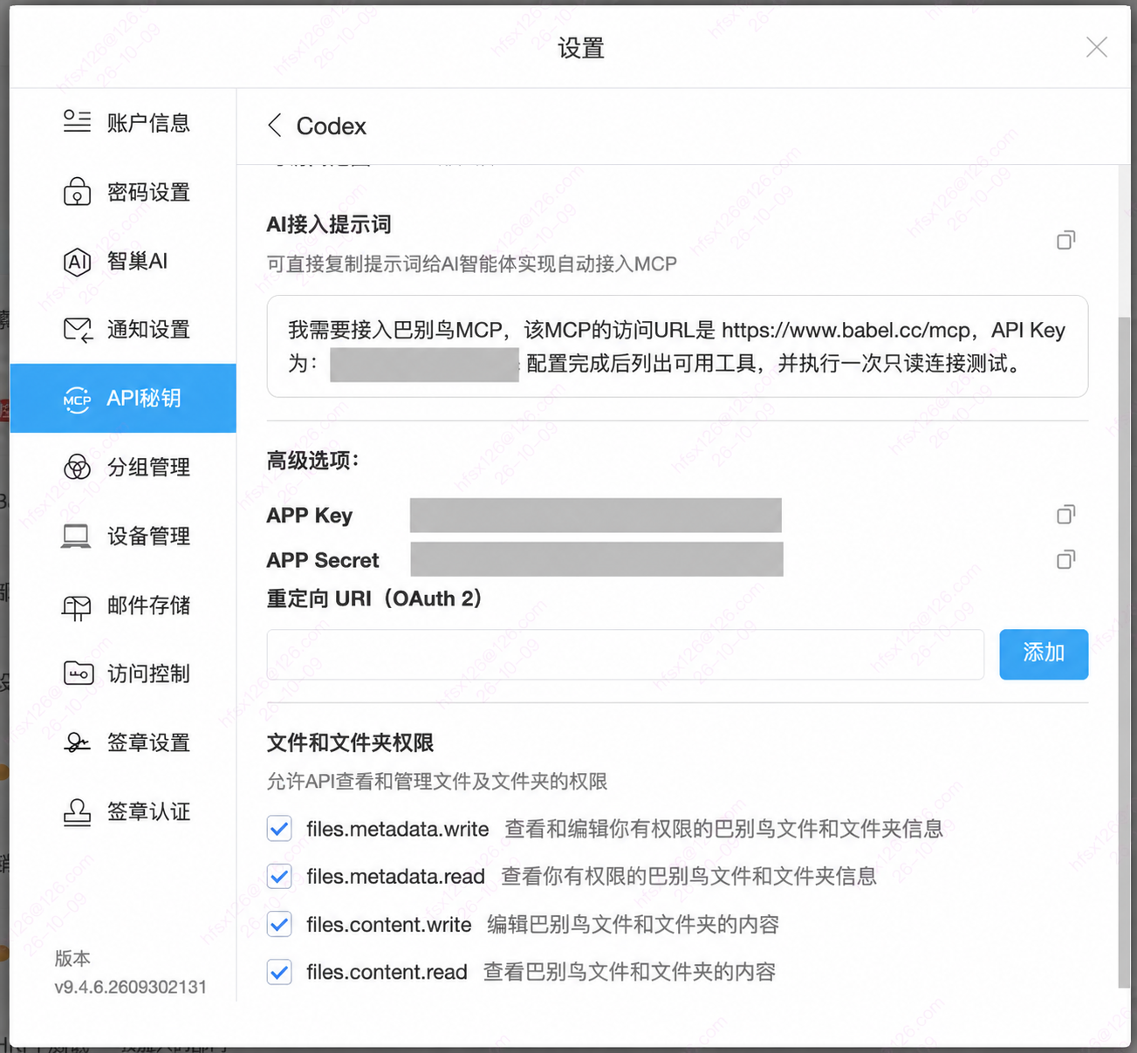This screenshot has width=1137, height=1053.
Task: Open 设备管理 settings section
Action: pyautogui.click(x=123, y=536)
